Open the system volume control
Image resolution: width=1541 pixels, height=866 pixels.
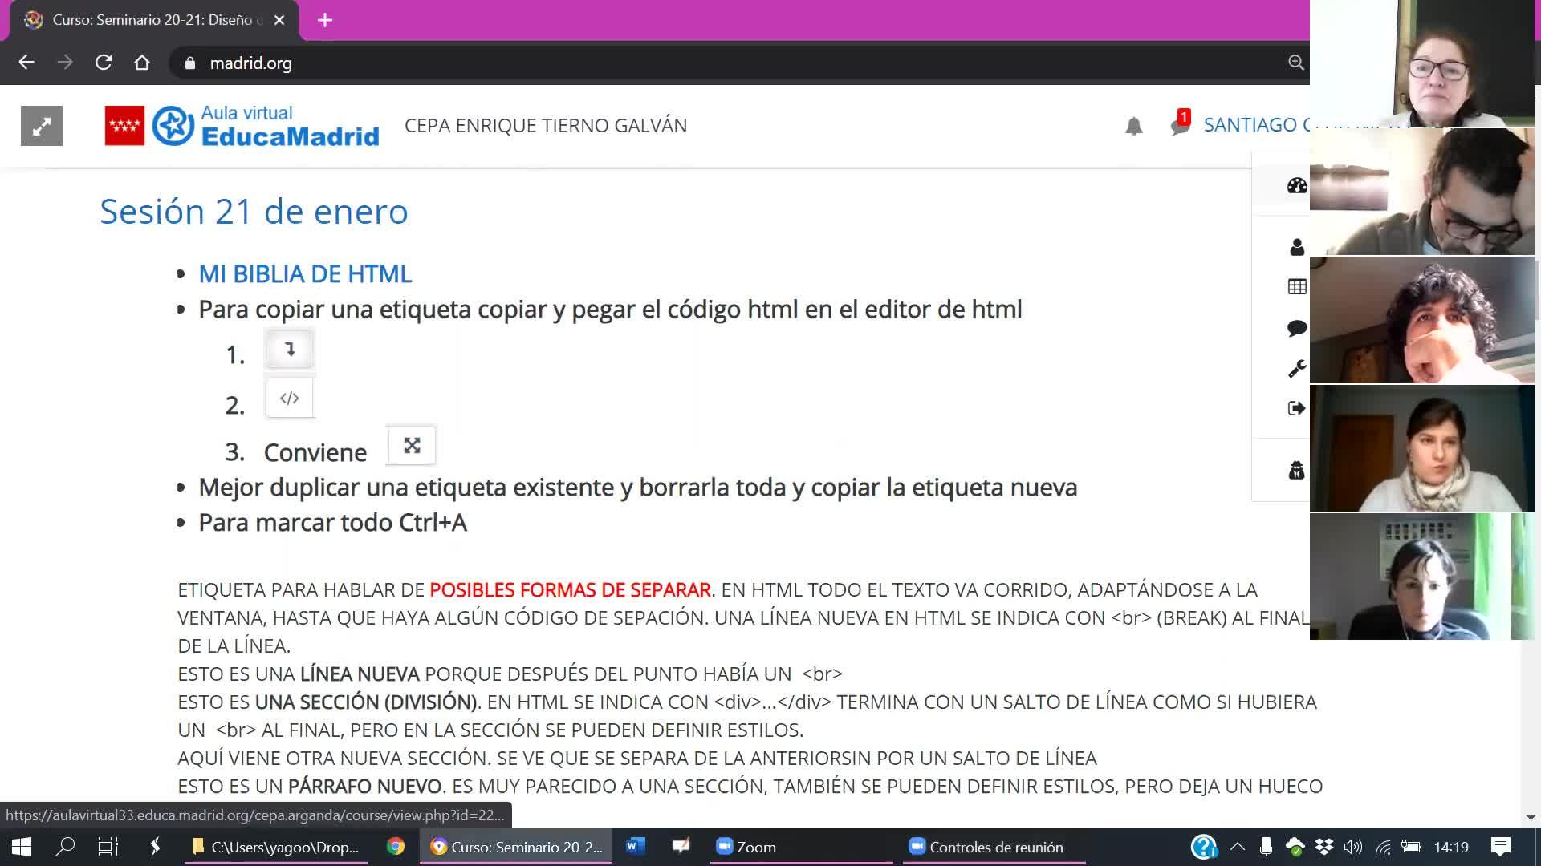(x=1352, y=847)
